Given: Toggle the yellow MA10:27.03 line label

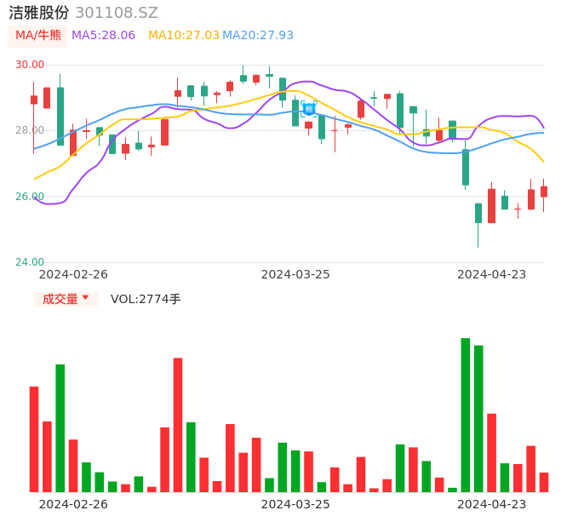Looking at the screenshot, I should pyautogui.click(x=183, y=35).
